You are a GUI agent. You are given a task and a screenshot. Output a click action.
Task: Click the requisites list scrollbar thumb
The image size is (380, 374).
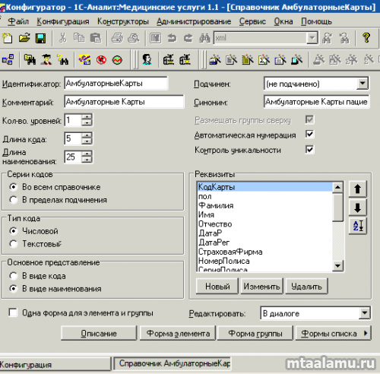point(337,207)
